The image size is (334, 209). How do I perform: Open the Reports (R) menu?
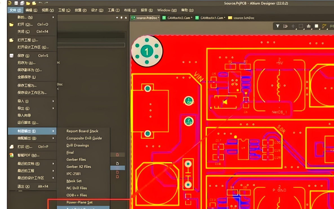point(147,10)
